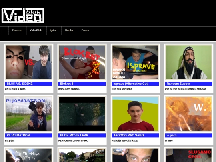Viewport: 216px width, 162px height.
Task: Click the Random Subota title link
Action: tap(188, 84)
